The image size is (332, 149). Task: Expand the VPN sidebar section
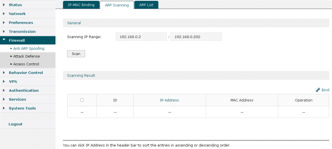(x=28, y=82)
